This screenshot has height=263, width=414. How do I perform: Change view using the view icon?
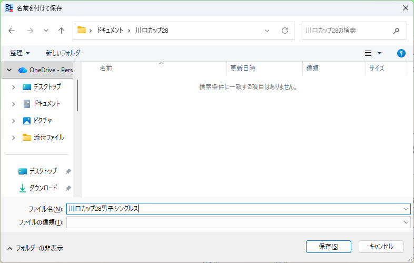point(368,53)
